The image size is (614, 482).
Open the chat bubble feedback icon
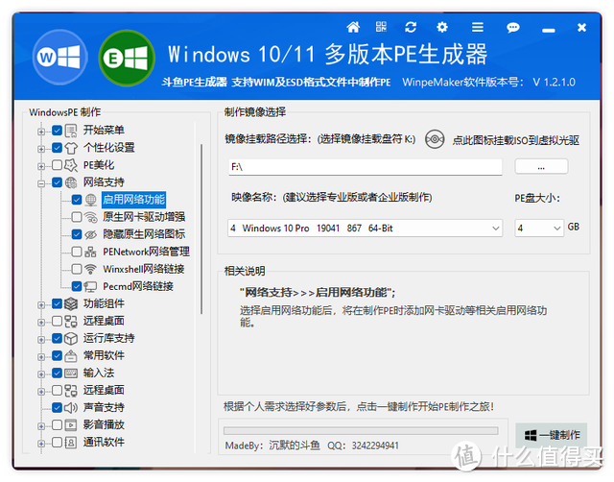[512, 28]
